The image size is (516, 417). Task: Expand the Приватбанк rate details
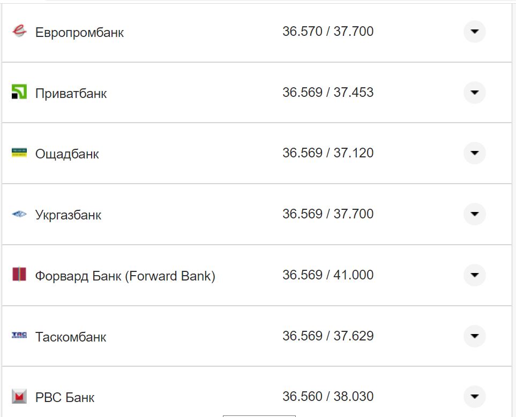coord(474,92)
